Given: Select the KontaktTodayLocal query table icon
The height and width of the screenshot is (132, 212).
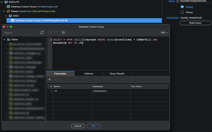Looking at the screenshot, I should tap(8, 7).
